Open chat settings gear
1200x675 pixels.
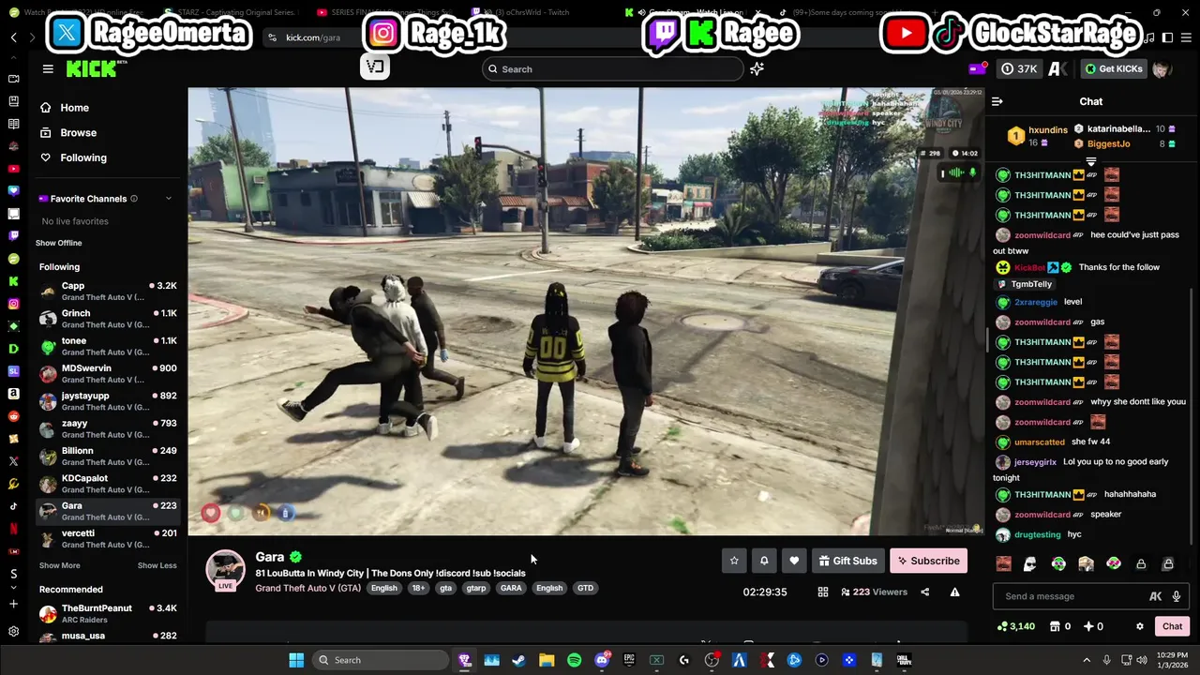(1140, 626)
